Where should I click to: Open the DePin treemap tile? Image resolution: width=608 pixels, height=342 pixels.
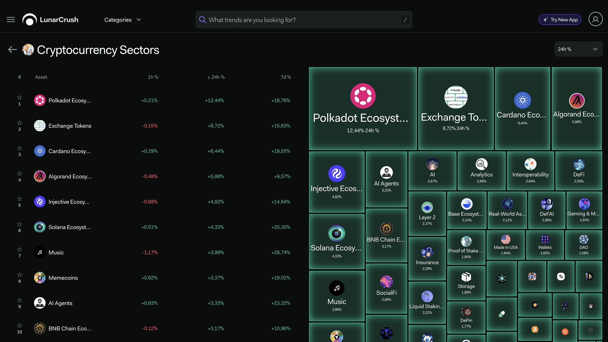pyautogui.click(x=466, y=317)
